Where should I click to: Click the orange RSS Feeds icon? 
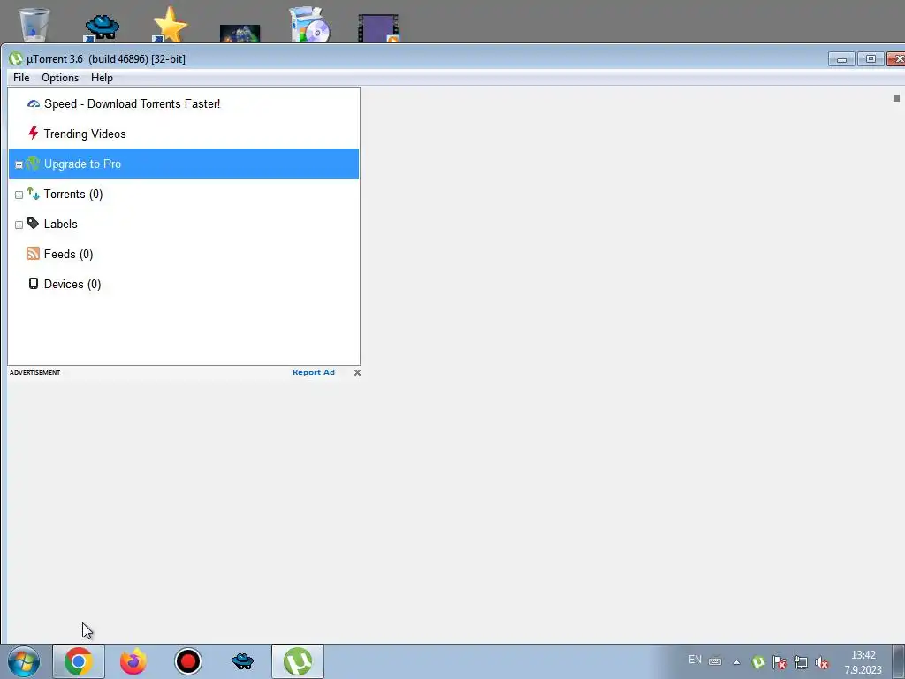click(x=33, y=254)
